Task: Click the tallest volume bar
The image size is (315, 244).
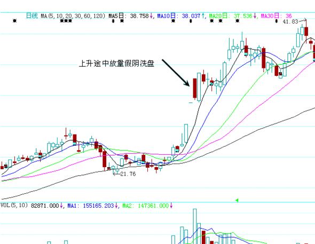Action: click(195, 226)
